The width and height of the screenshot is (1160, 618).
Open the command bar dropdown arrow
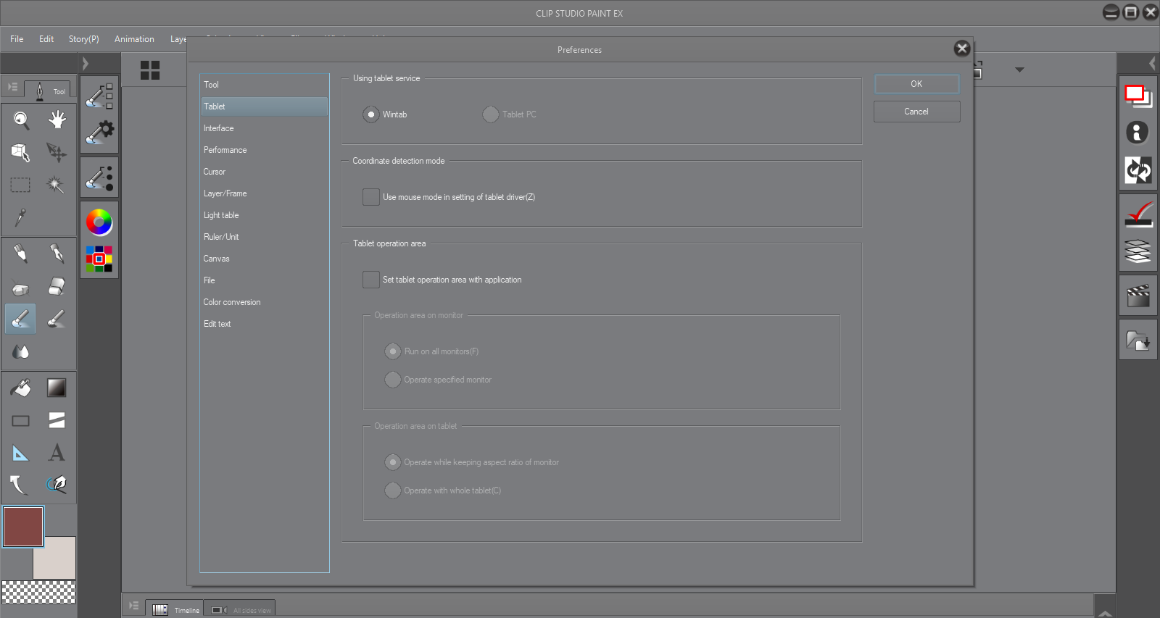click(x=1019, y=70)
